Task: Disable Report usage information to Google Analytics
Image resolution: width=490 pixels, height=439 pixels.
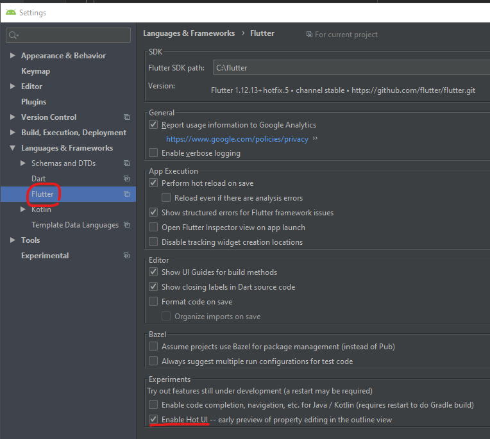Action: pyautogui.click(x=153, y=124)
